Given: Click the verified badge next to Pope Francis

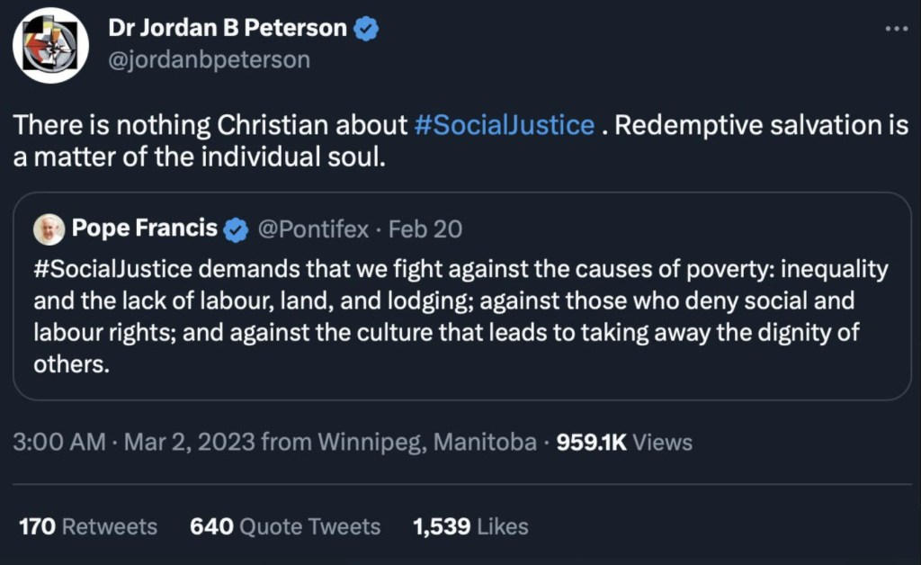Looking at the screenshot, I should [x=236, y=230].
